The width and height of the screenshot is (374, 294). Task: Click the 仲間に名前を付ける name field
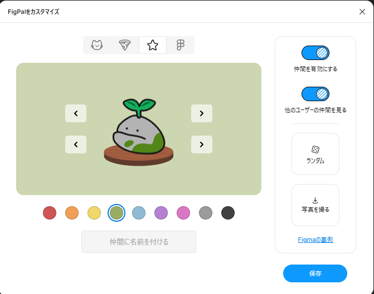click(139, 242)
